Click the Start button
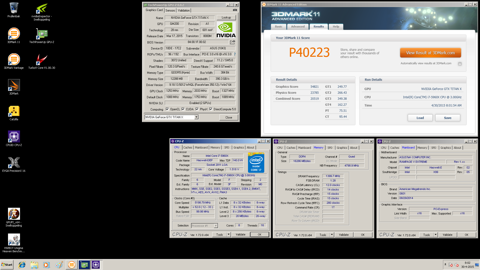 (7, 265)
